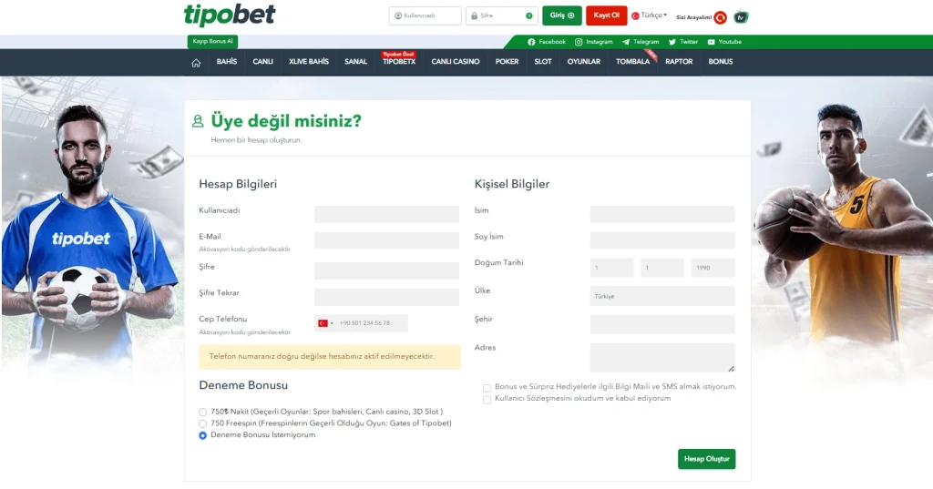Viewport: 933px width, 489px height.
Task: Open the Ülke country dropdown Türkiye
Action: click(662, 296)
